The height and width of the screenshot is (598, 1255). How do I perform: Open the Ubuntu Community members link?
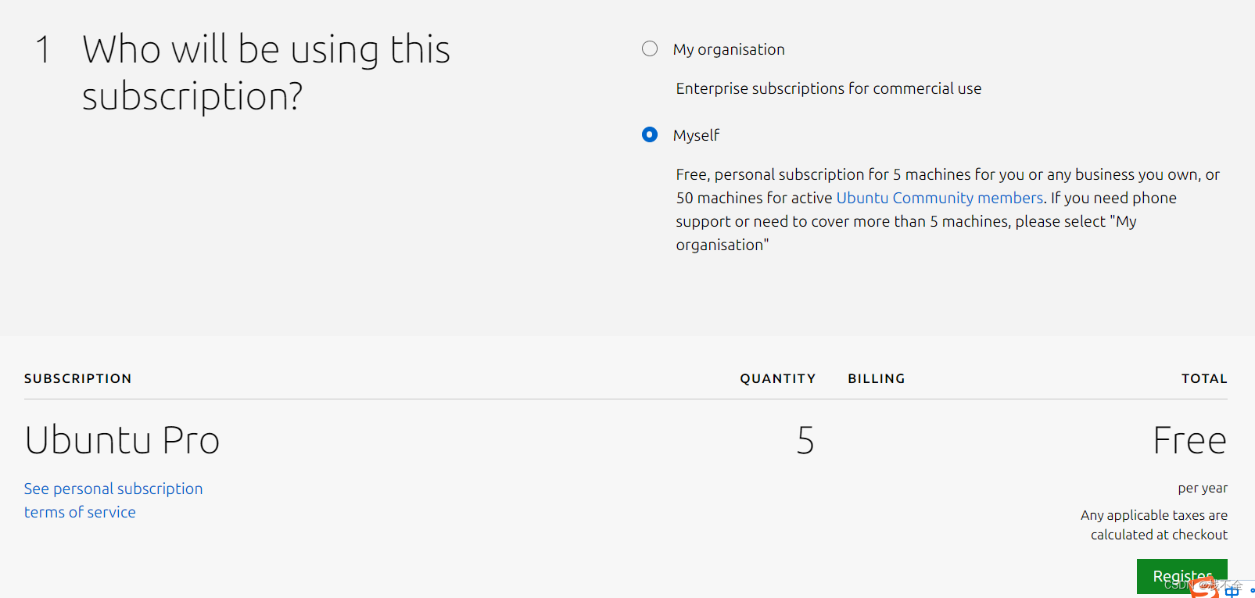(x=940, y=198)
